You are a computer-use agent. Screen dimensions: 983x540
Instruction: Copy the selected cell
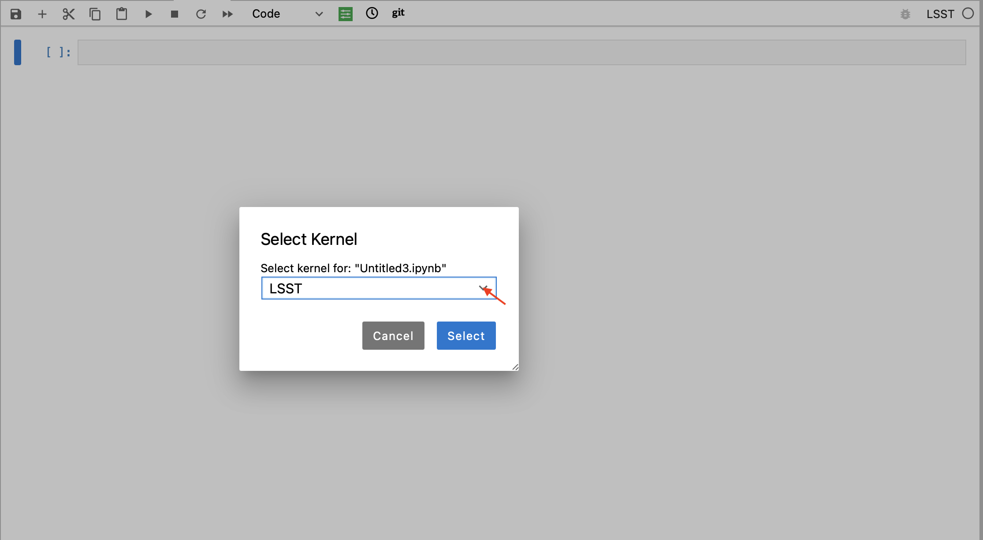95,14
